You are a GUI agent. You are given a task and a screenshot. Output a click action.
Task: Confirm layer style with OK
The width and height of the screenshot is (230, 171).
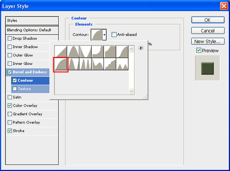tap(208, 20)
